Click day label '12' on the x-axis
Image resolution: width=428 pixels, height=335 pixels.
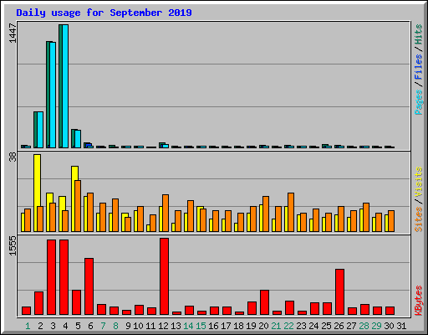pyautogui.click(x=163, y=326)
